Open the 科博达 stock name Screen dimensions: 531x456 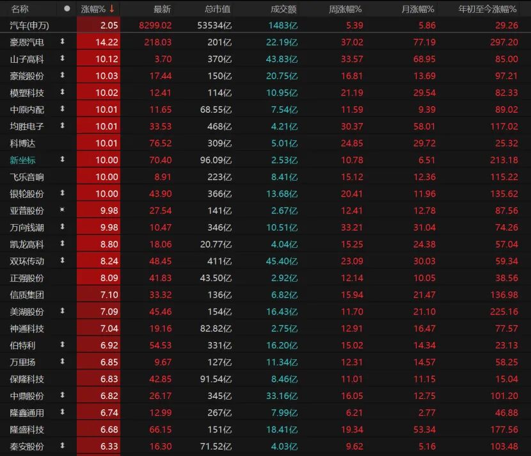click(24, 143)
